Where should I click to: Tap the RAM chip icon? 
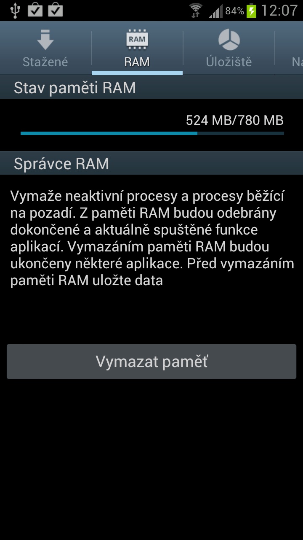tap(137, 40)
